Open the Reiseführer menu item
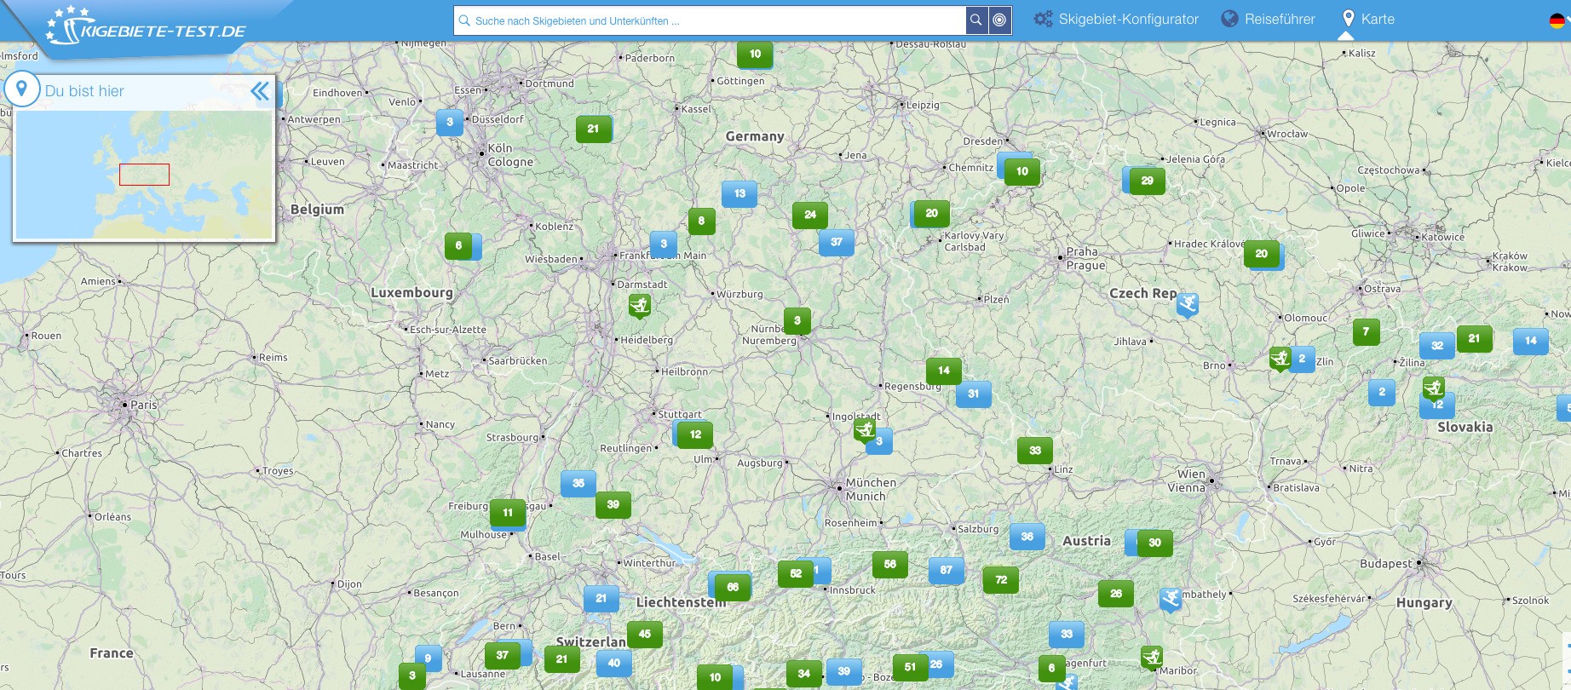Image resolution: width=1571 pixels, height=690 pixels. point(1268,20)
